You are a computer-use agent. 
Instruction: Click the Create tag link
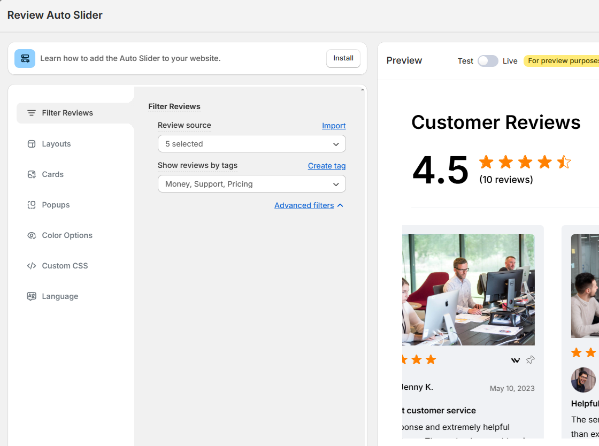(327, 166)
